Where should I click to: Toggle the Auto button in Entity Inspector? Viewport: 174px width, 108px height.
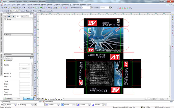(x=28, y=98)
